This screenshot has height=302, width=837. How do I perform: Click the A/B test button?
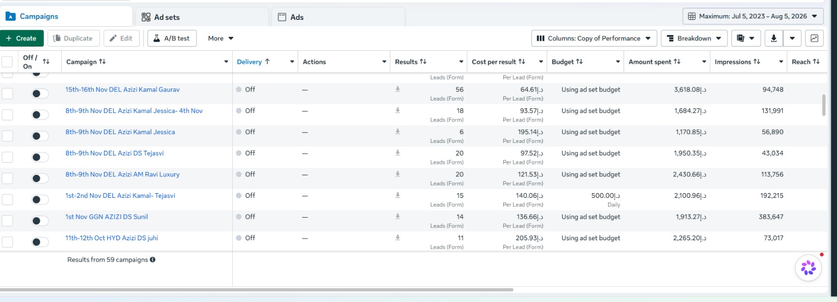click(x=172, y=38)
